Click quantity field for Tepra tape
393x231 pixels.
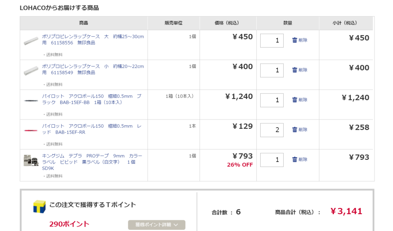[272, 160]
